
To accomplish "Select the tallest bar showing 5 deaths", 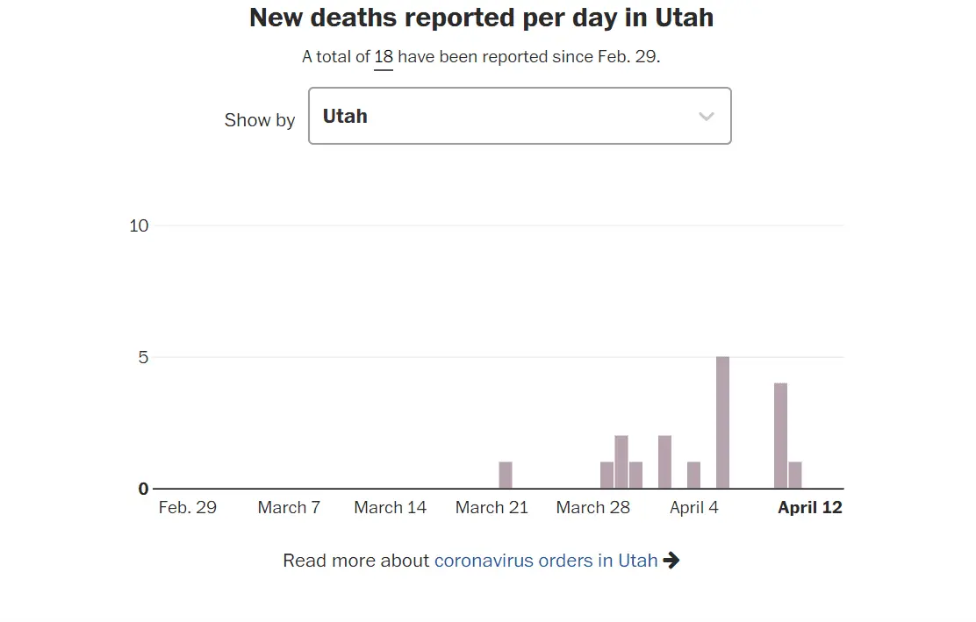I will click(722, 422).
